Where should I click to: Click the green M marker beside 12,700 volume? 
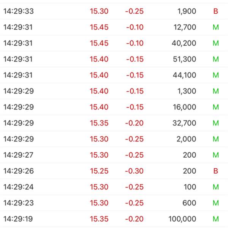(215, 27)
